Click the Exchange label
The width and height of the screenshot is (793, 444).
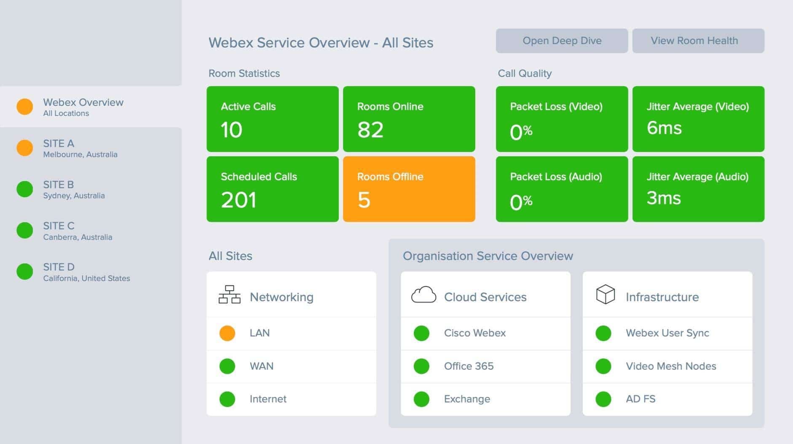click(467, 399)
